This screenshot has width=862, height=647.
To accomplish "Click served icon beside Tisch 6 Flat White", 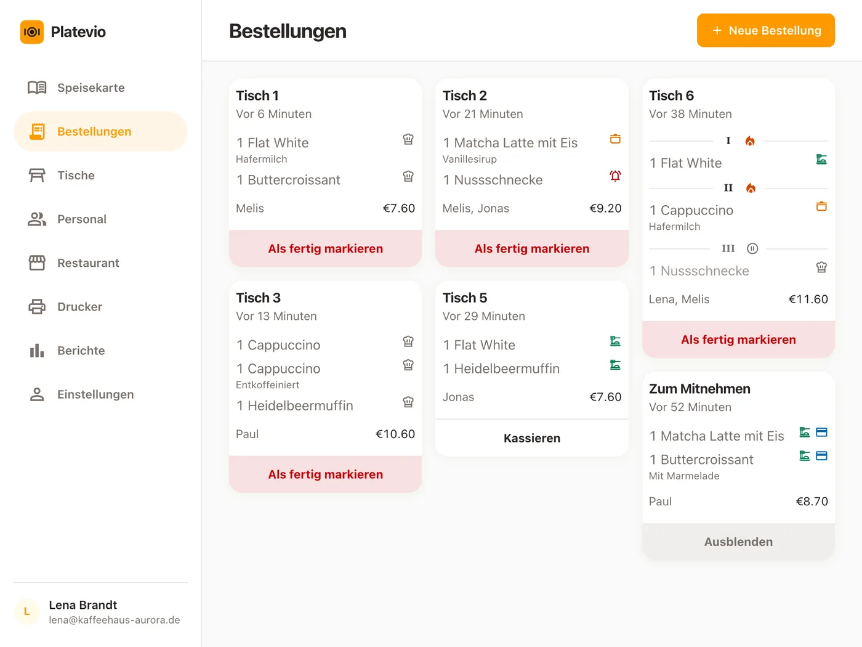I will tap(821, 159).
